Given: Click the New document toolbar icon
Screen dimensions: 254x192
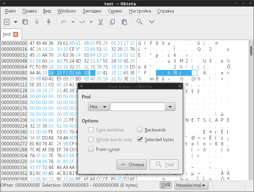Looking at the screenshot, I should coord(7,22).
